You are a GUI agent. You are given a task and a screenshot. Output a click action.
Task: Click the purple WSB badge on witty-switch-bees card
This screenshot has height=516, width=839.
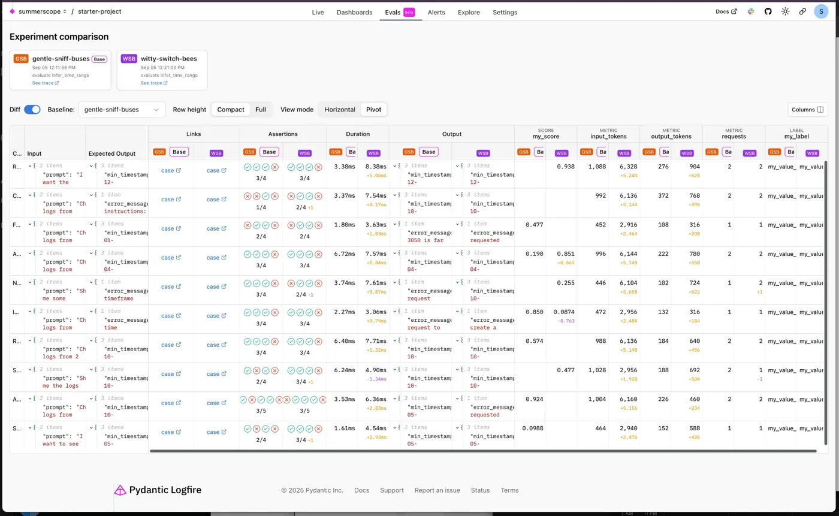129,59
